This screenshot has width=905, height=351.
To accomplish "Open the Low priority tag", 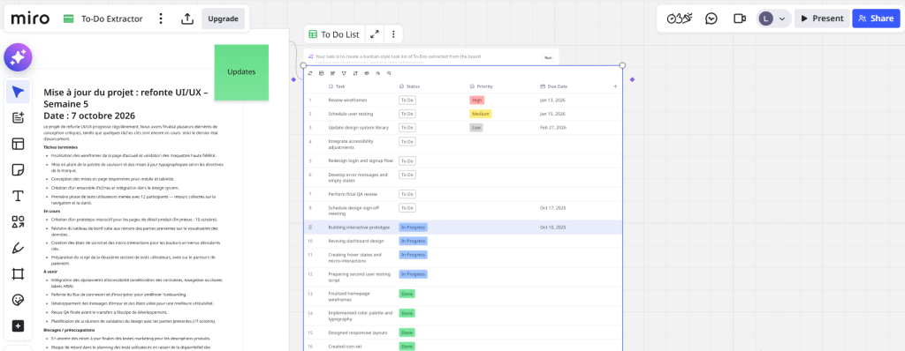I will [475, 127].
